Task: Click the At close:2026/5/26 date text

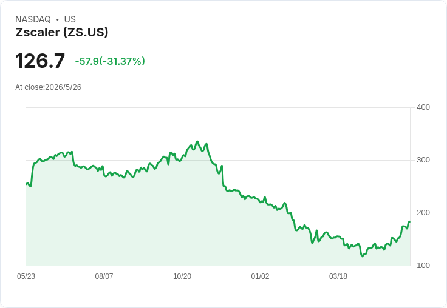Action: click(x=48, y=87)
